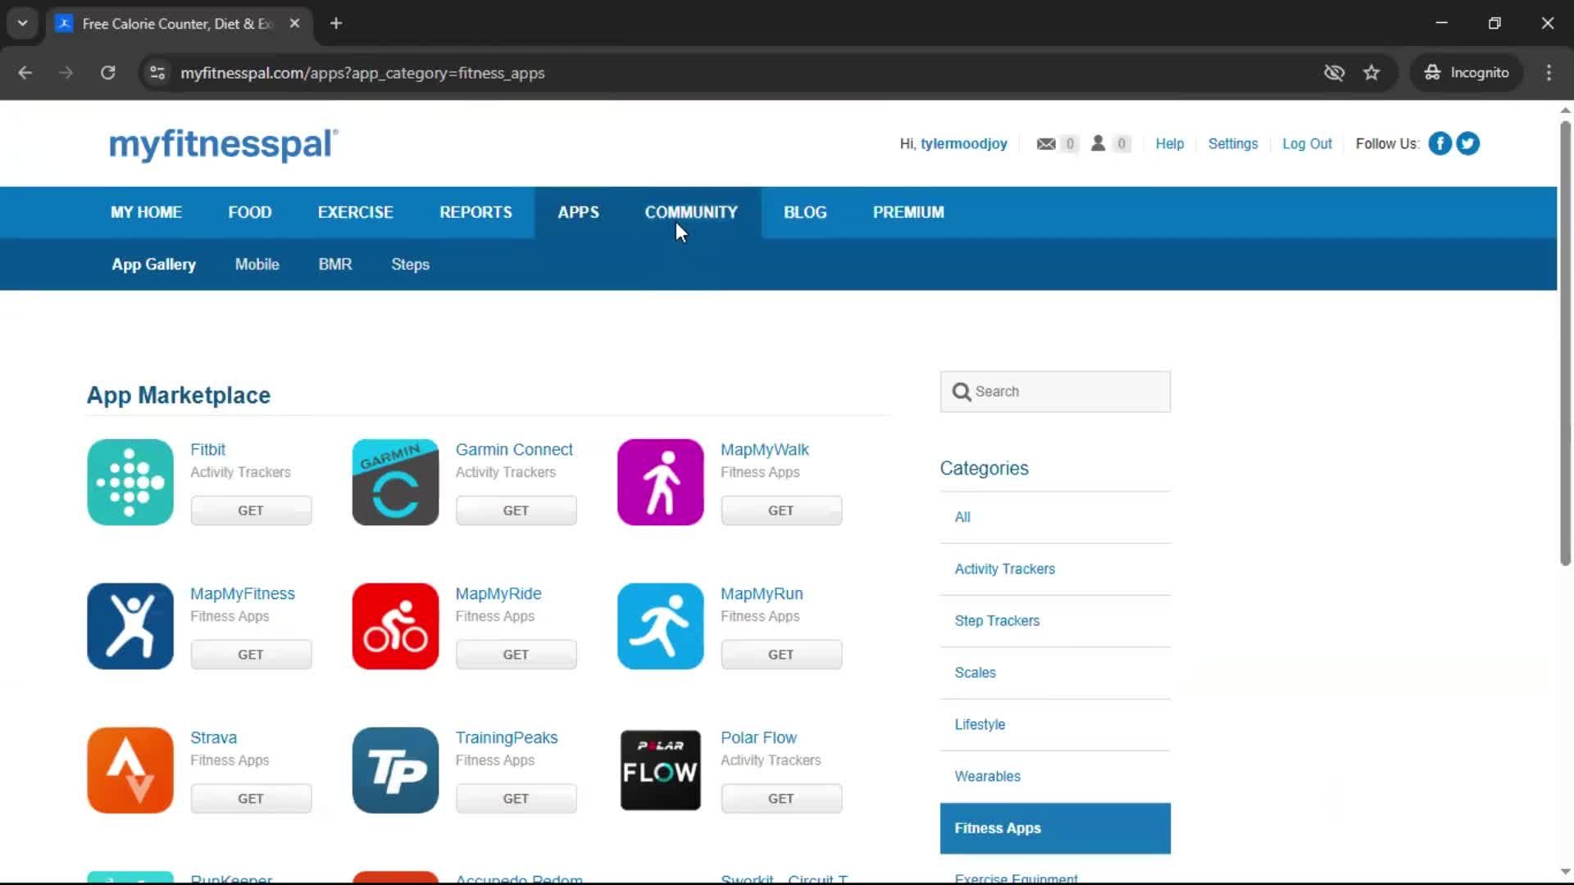
Task: Visit the Twitter follow icon
Action: pyautogui.click(x=1467, y=143)
